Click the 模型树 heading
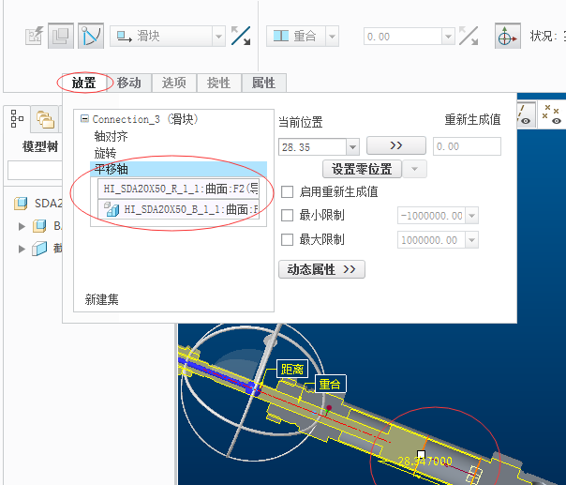This screenshot has height=485, width=566. click(x=40, y=146)
